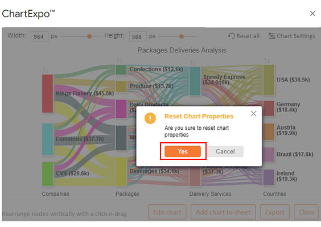Click the Export button
Screen dimensions: 321x227
coord(275,212)
